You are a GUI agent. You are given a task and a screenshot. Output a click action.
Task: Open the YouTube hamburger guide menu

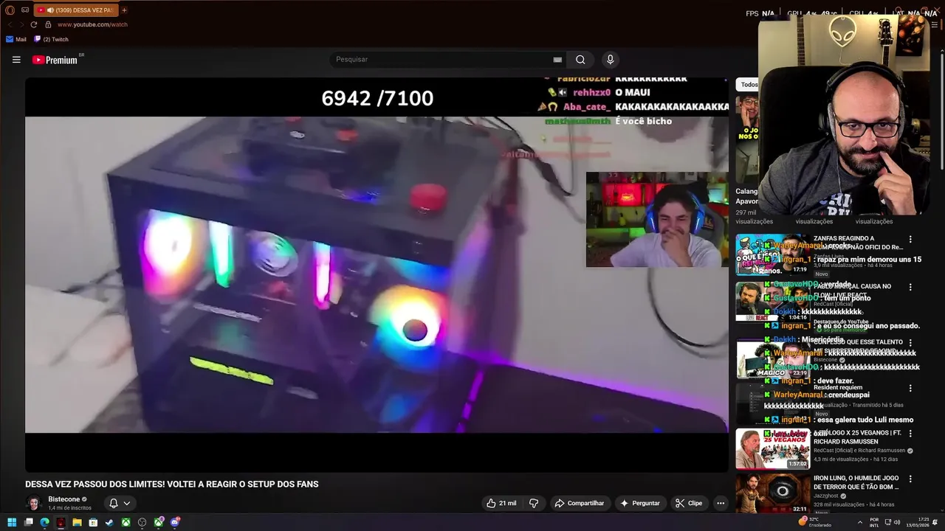coord(16,60)
